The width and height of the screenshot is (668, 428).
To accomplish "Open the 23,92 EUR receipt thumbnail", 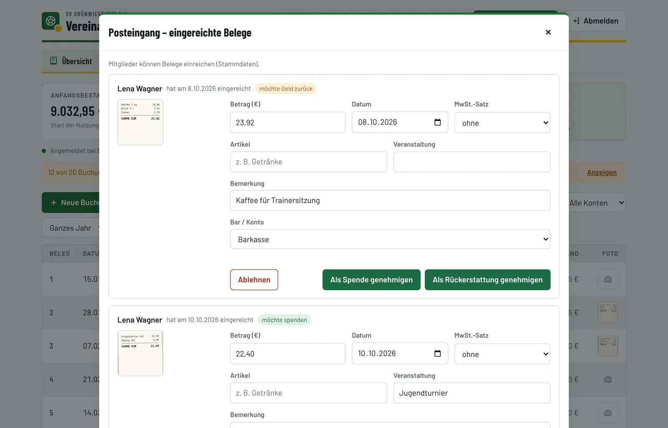I will pos(140,122).
